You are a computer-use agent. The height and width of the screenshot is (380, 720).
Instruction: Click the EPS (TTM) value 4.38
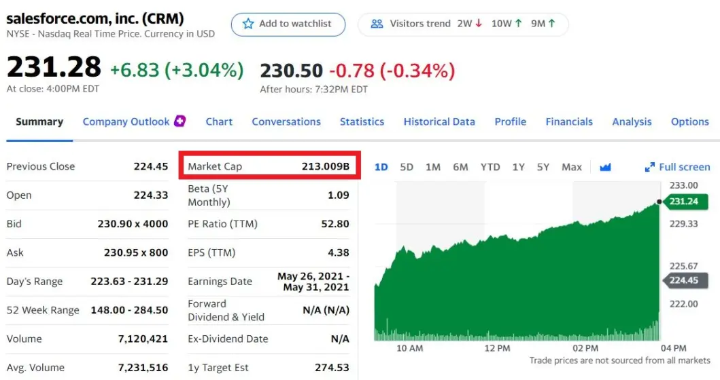point(339,252)
